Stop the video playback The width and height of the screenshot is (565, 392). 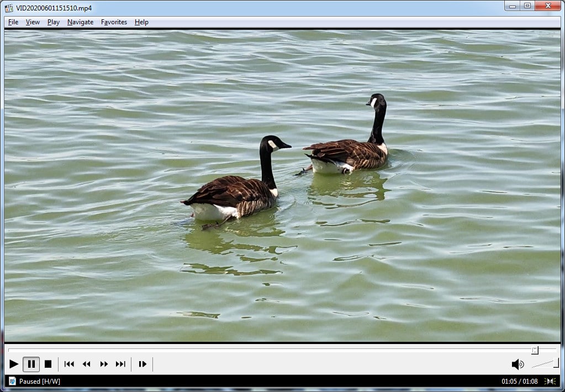(x=48, y=364)
